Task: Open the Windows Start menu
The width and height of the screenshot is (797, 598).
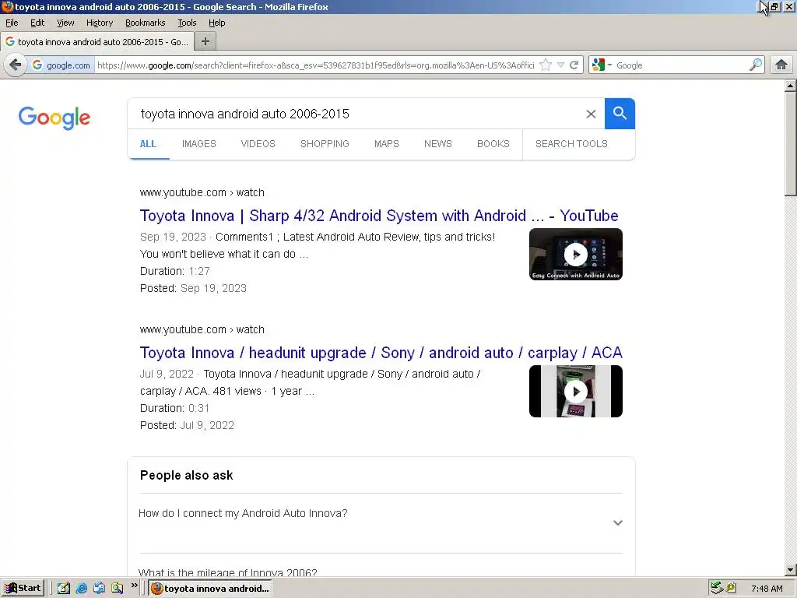Action: (23, 589)
